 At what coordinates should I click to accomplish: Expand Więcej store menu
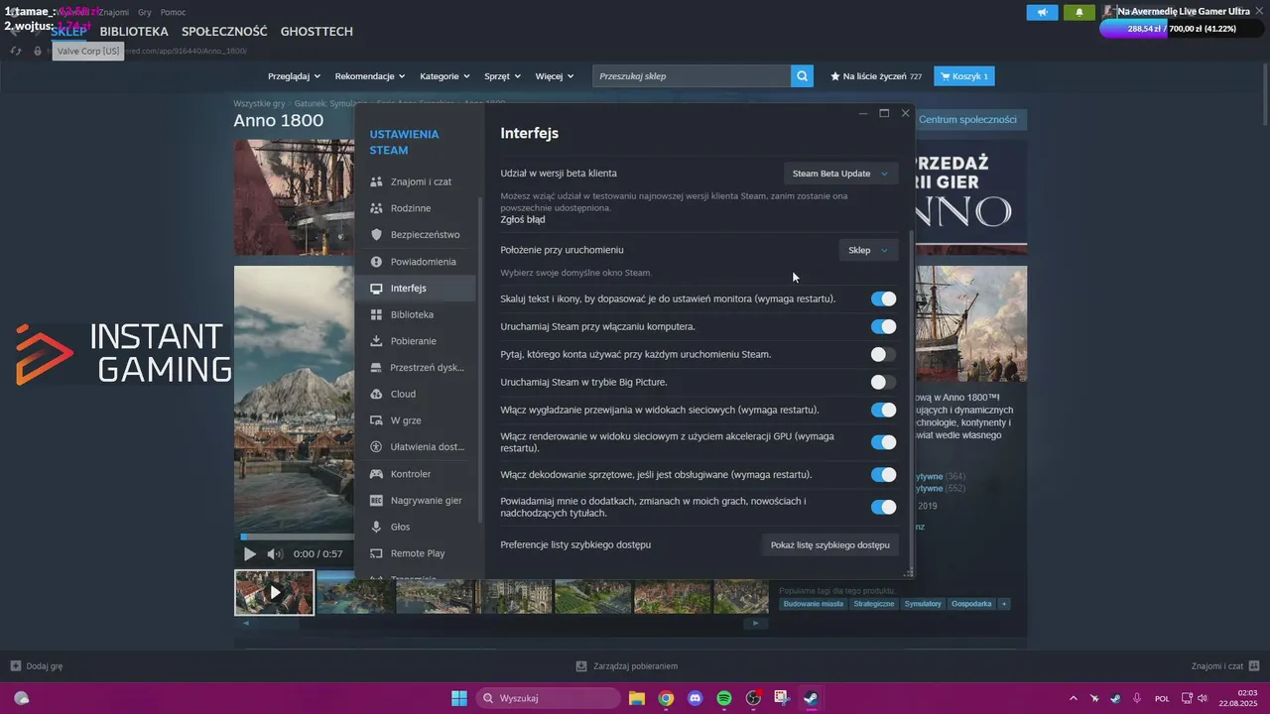click(555, 76)
